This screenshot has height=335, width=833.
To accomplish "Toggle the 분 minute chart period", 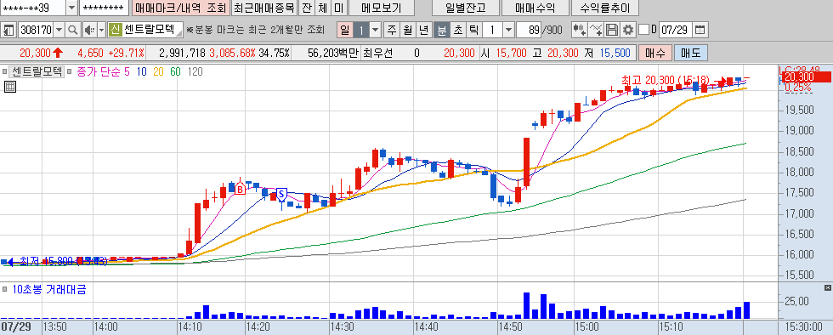I will tap(441, 30).
